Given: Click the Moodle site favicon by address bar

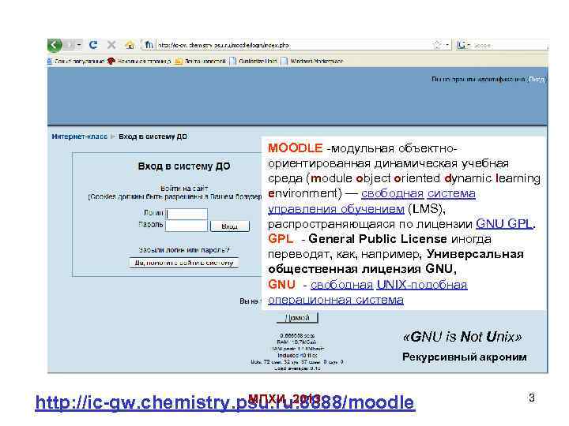Looking at the screenshot, I should point(149,45).
